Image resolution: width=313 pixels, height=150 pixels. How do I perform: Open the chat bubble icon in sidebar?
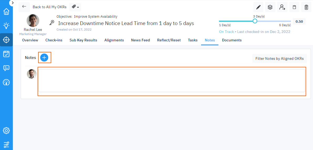coord(6,68)
